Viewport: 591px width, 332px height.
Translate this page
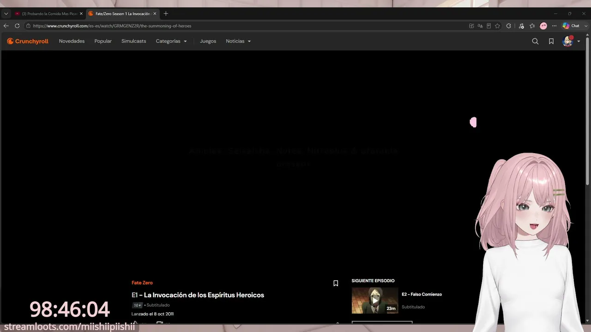click(x=480, y=26)
